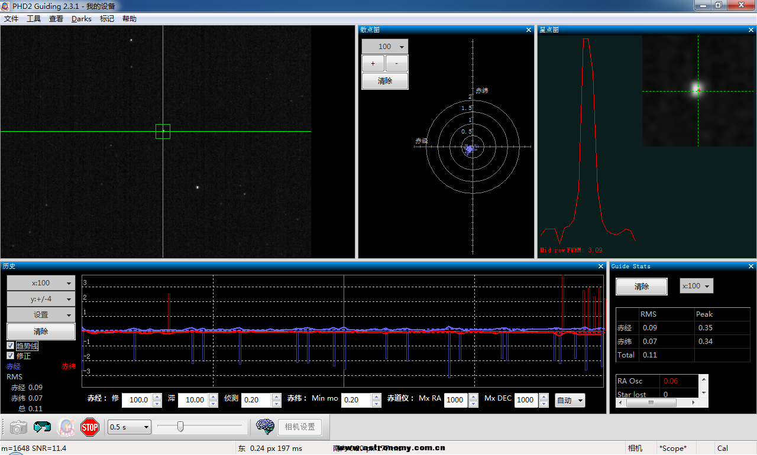Click the Min mo spinner arrows
The width and height of the screenshot is (757, 455).
pyautogui.click(x=376, y=400)
